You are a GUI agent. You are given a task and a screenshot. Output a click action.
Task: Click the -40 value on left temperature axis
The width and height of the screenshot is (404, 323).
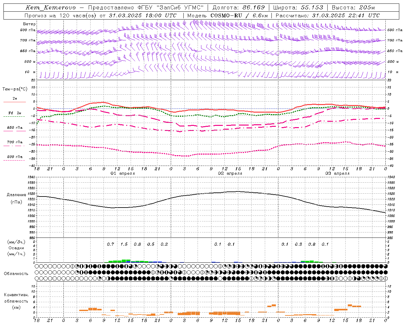(33, 166)
